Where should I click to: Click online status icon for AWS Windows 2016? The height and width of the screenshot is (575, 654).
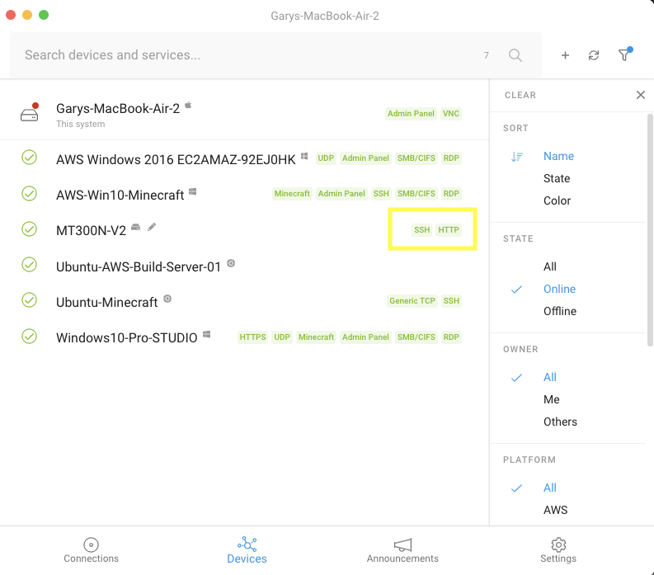click(29, 158)
